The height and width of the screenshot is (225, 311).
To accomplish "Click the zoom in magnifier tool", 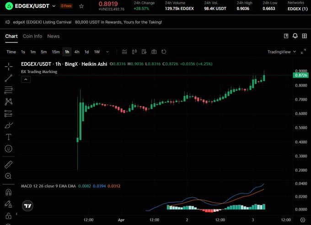I will (x=8, y=176).
